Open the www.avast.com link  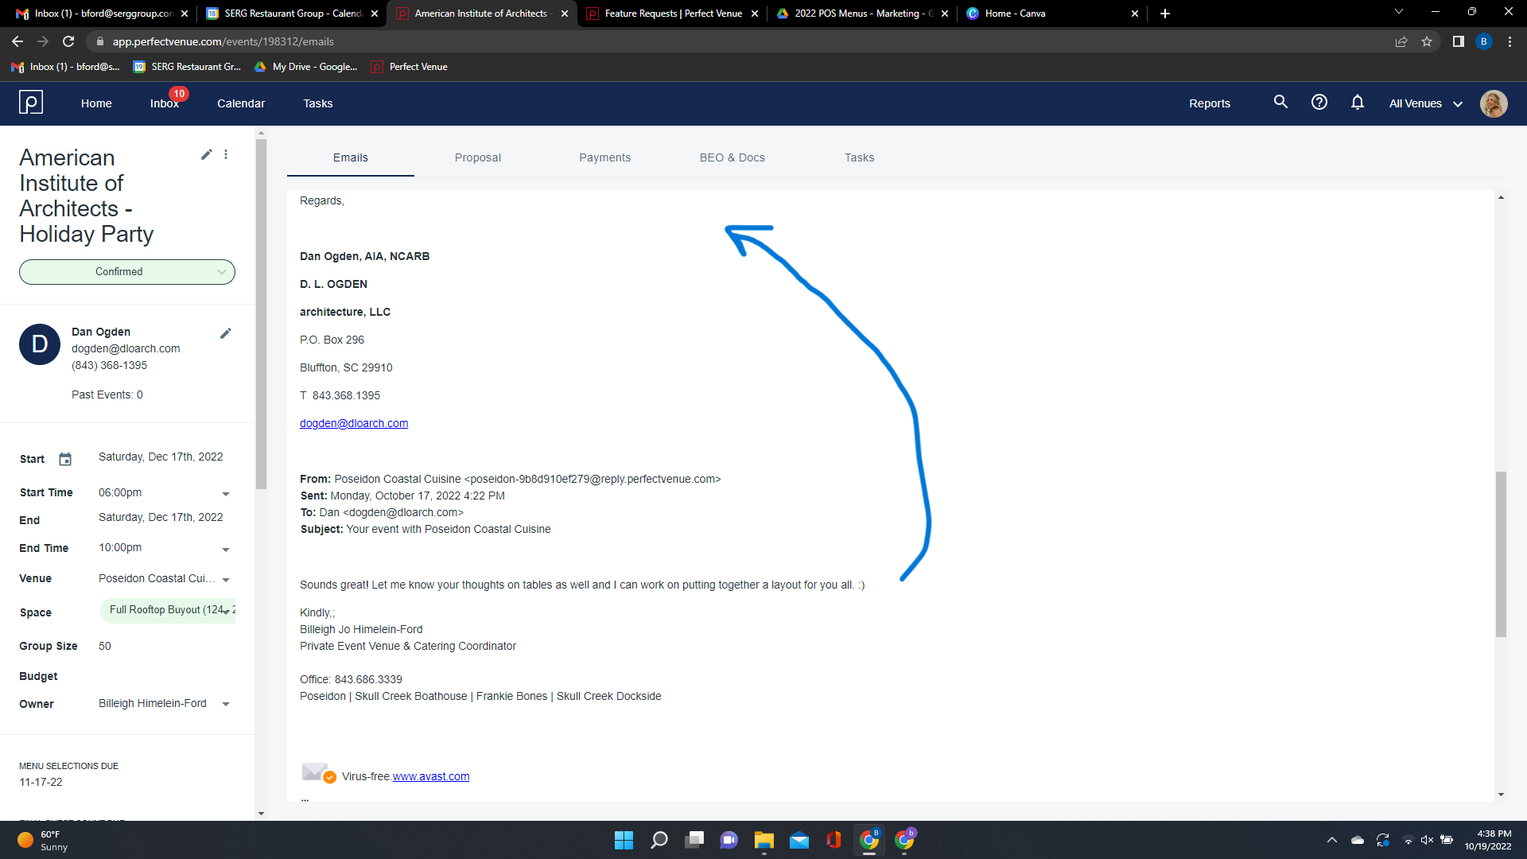(430, 776)
